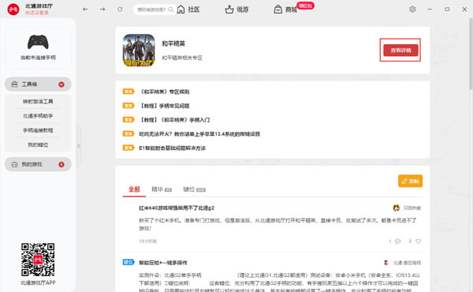Click comment icon on the 红米k40 post
The width and height of the screenshot is (473, 292).
click(x=398, y=241)
